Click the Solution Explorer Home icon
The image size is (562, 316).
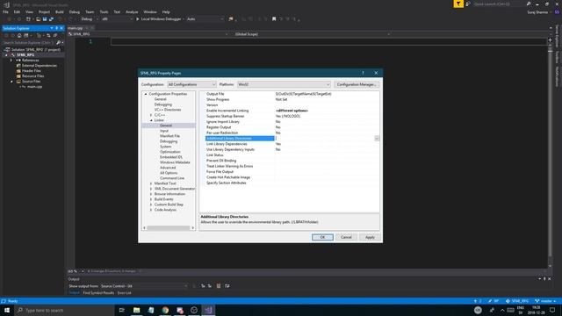click(x=19, y=35)
